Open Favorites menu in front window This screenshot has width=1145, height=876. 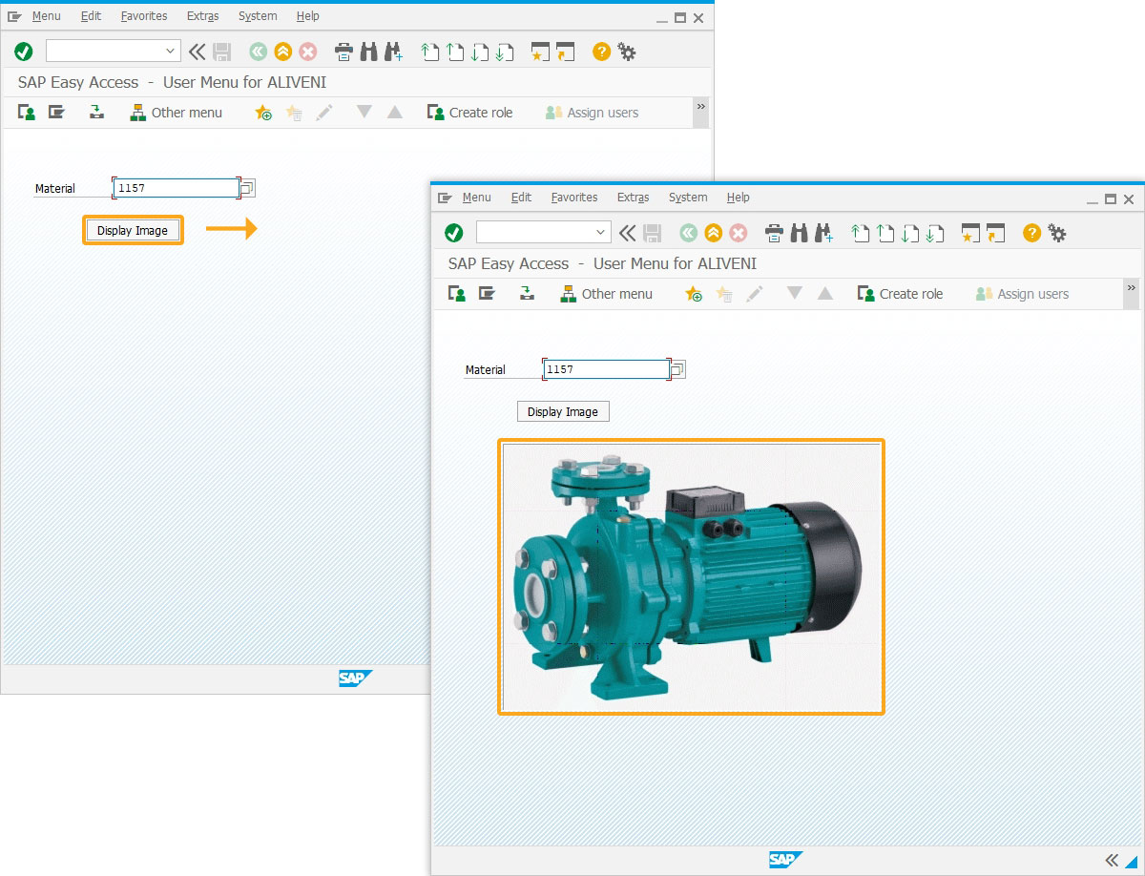(x=574, y=198)
